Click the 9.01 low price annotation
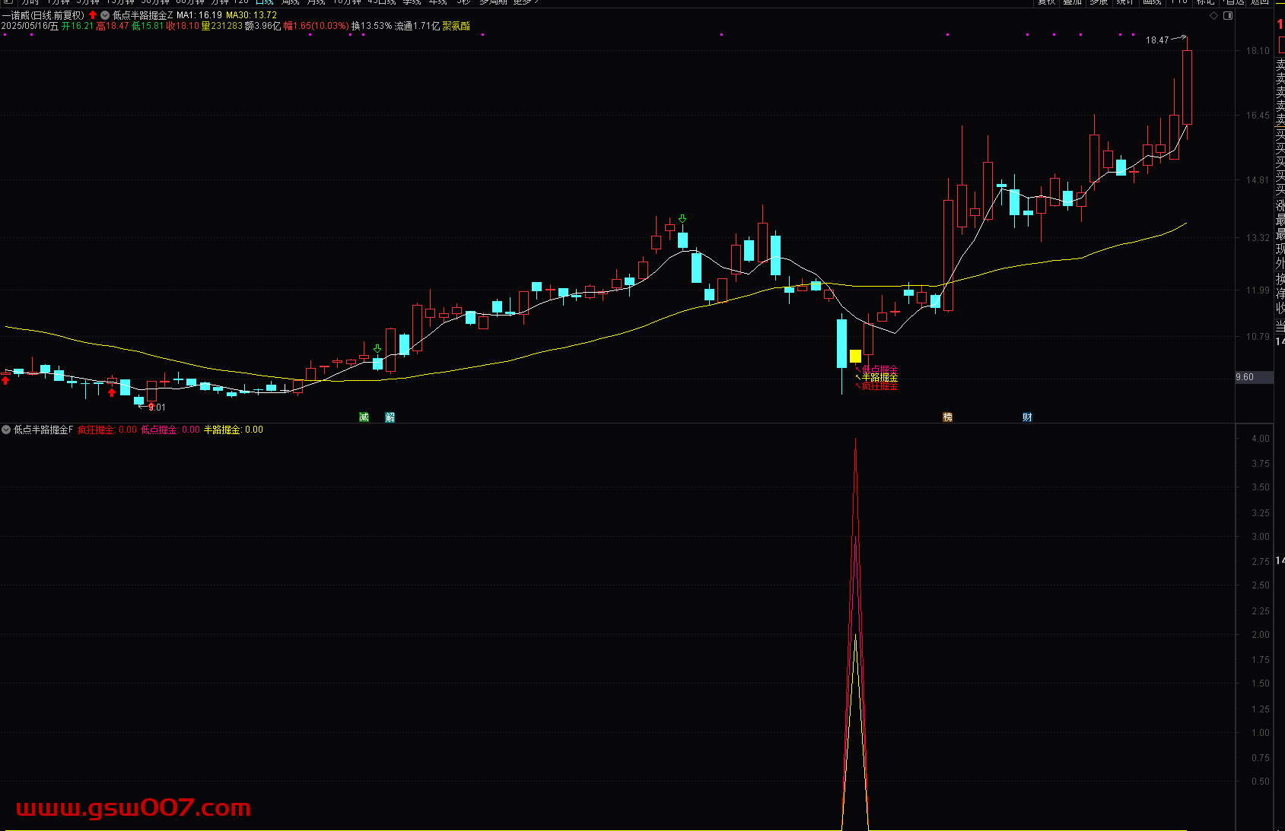The width and height of the screenshot is (1285, 831). 157,408
